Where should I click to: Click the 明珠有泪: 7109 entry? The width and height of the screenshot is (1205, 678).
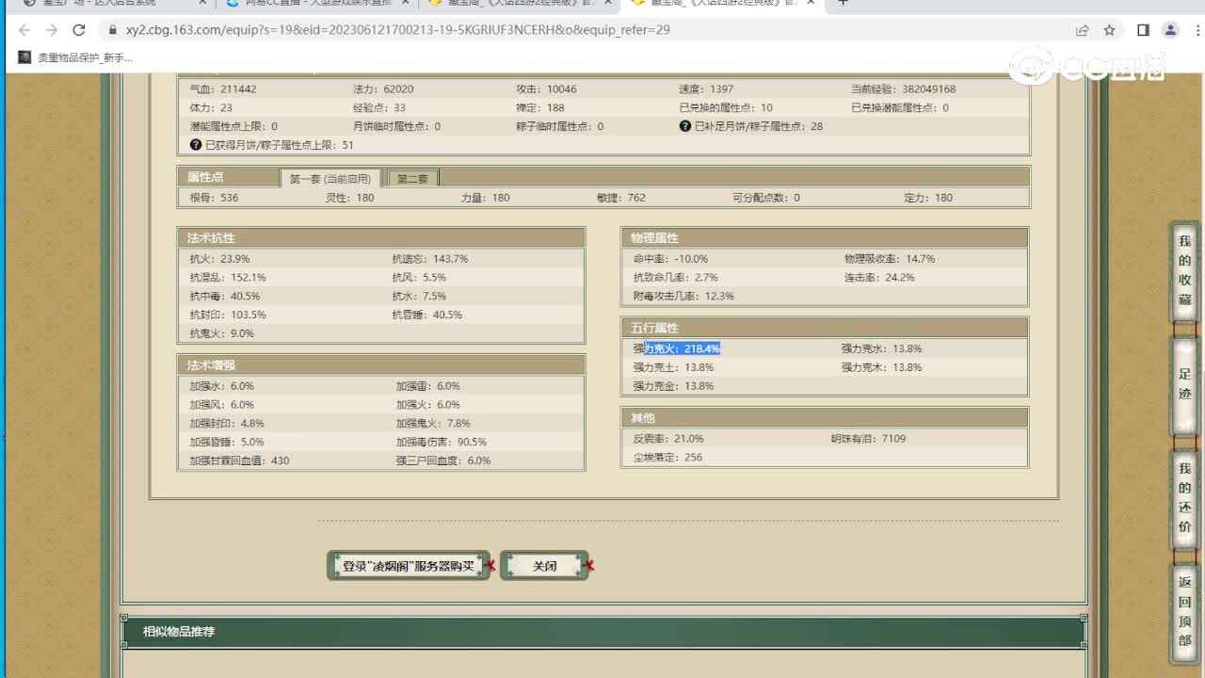pyautogui.click(x=868, y=439)
